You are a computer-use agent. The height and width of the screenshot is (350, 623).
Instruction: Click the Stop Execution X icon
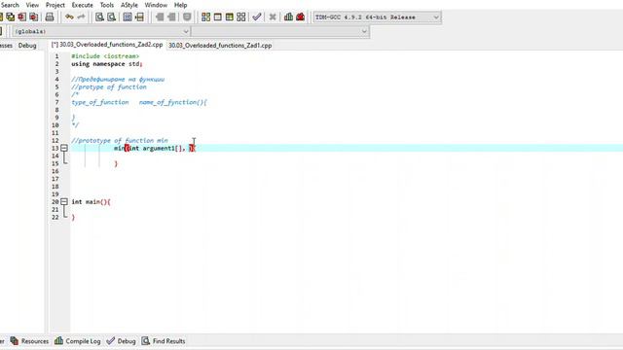[273, 17]
